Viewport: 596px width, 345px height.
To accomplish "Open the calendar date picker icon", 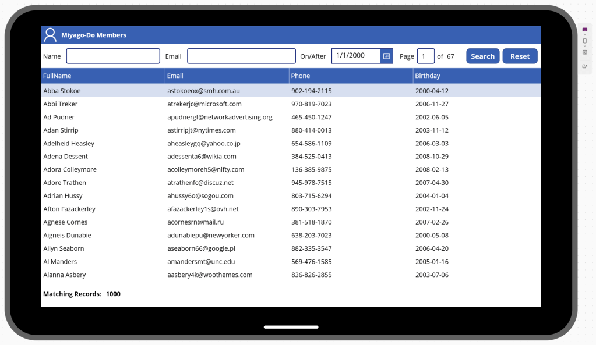I will (386, 56).
